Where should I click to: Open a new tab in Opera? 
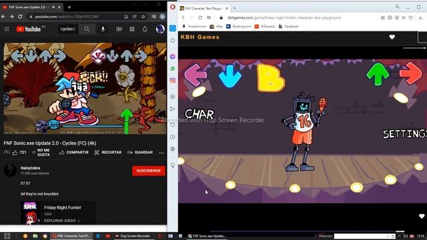(234, 8)
